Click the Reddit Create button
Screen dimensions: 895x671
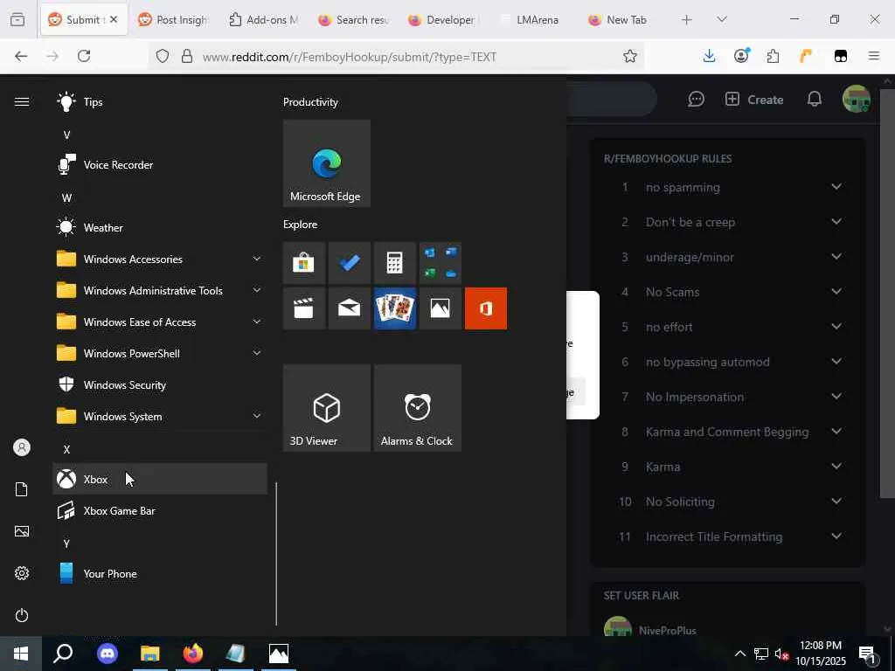click(754, 100)
